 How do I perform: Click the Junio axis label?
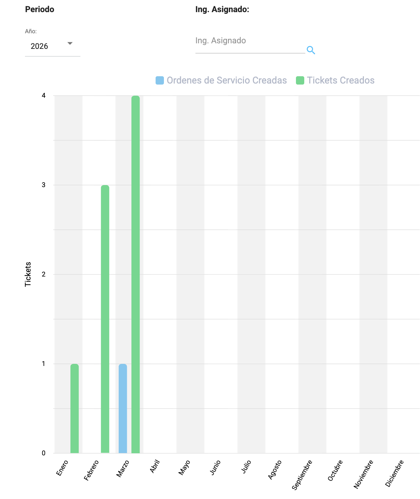pos(215,467)
